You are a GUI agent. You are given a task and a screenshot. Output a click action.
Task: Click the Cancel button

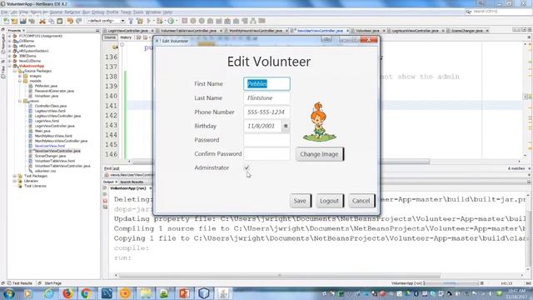pyautogui.click(x=361, y=201)
